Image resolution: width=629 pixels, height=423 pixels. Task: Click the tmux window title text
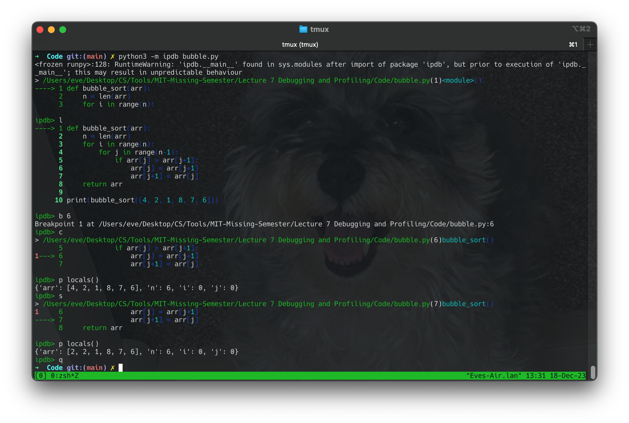click(319, 29)
